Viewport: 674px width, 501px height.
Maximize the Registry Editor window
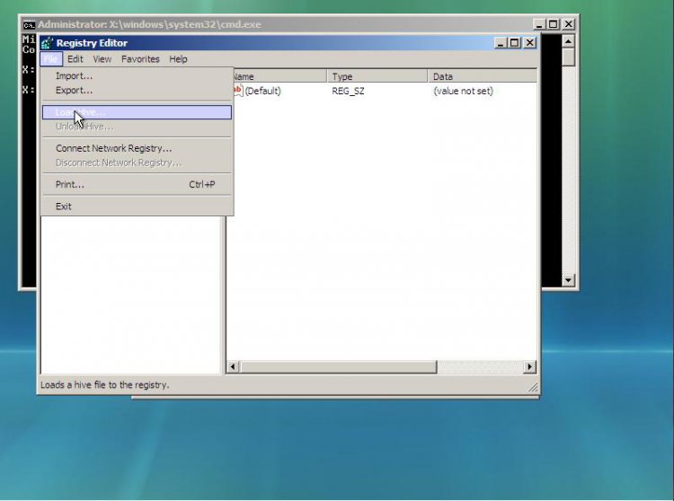pyautogui.click(x=514, y=43)
